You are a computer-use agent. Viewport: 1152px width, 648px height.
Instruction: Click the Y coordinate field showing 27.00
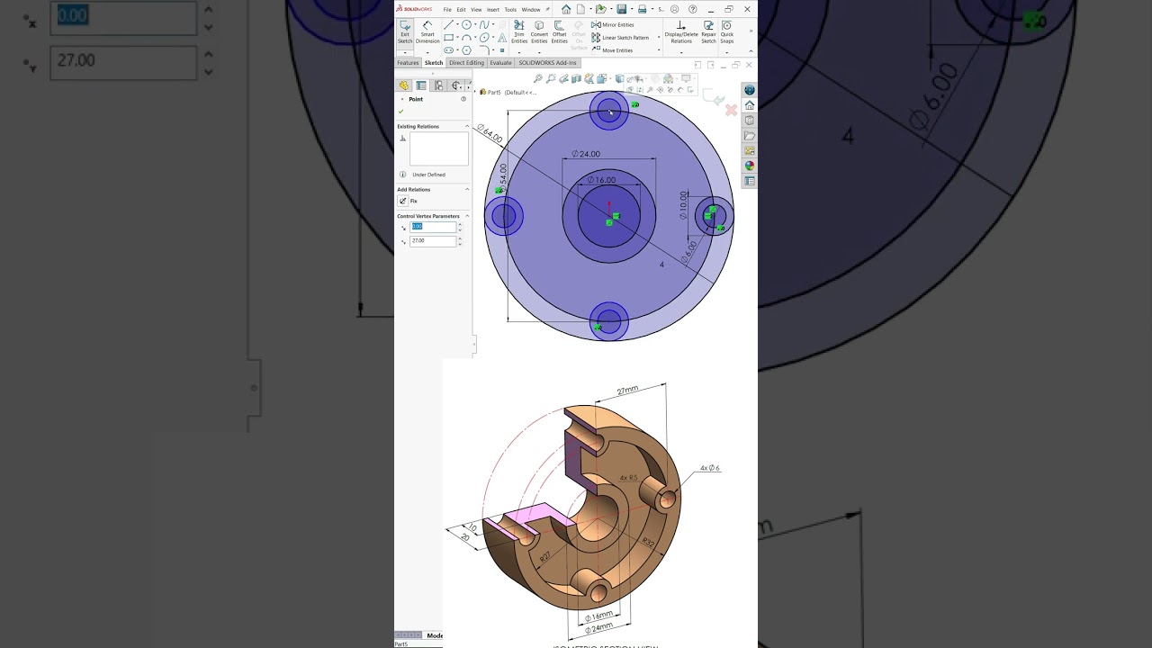click(433, 241)
